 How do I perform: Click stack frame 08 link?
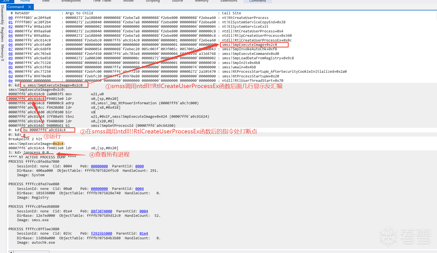coord(10,54)
